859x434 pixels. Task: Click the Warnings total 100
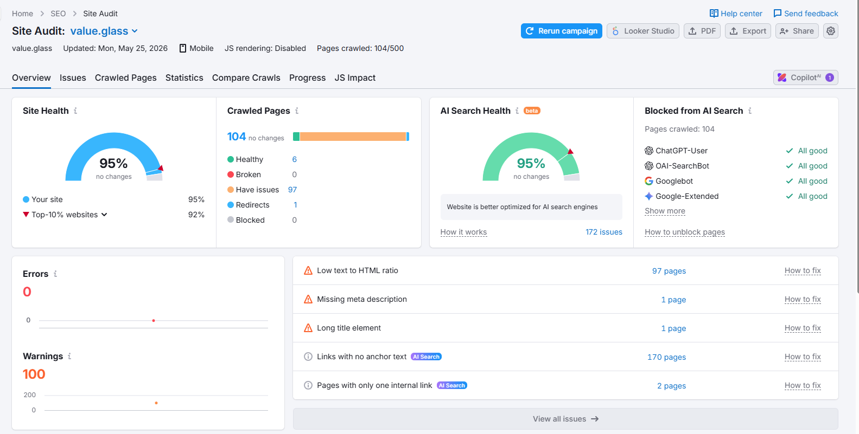click(x=34, y=374)
